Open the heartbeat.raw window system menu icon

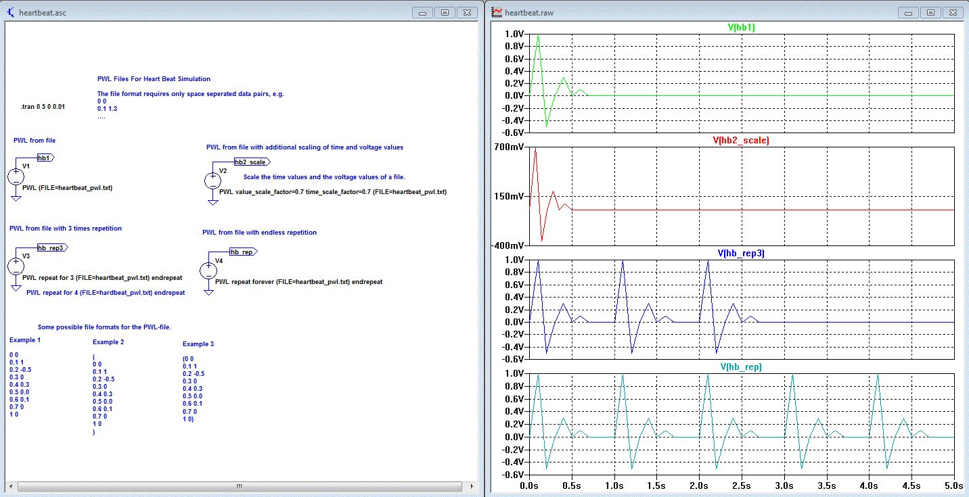tap(497, 12)
